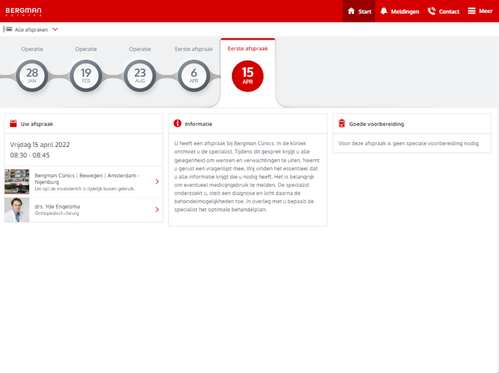Screen dimensions: 499x373
Task: Click the Operatie label above 28 JAN
Action: [x=32, y=49]
